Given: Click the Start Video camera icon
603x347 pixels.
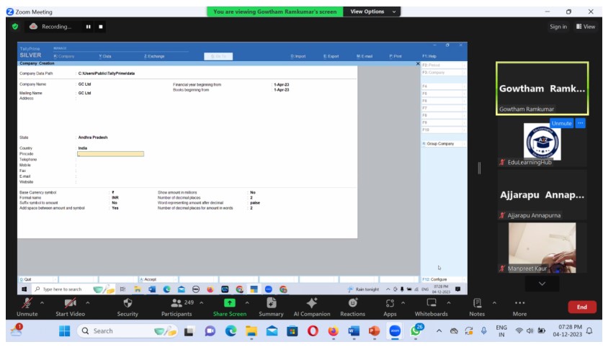Looking at the screenshot, I should (71, 305).
